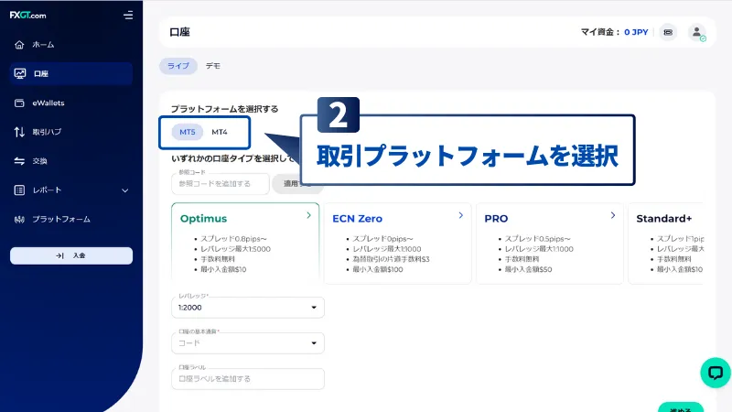Open PRO card details chevron
732x412 pixels.
(613, 215)
